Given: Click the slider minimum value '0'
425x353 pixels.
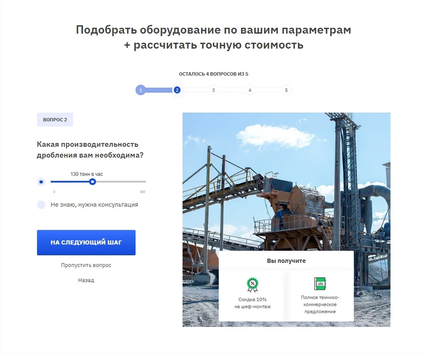Looking at the screenshot, I should 54,192.
